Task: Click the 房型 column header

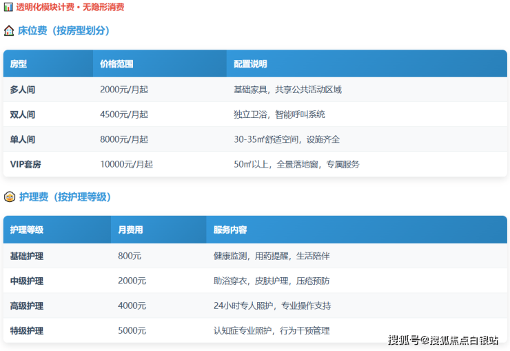Action: (x=19, y=64)
